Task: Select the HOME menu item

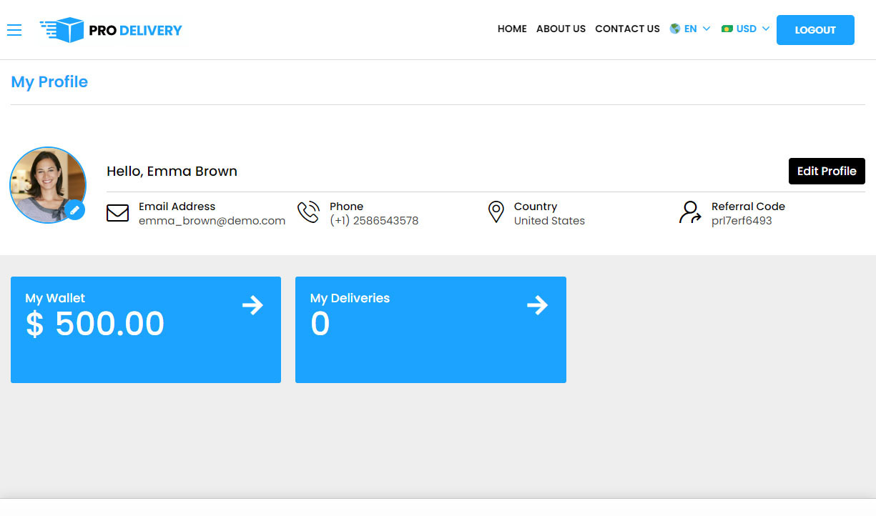Action: click(512, 29)
